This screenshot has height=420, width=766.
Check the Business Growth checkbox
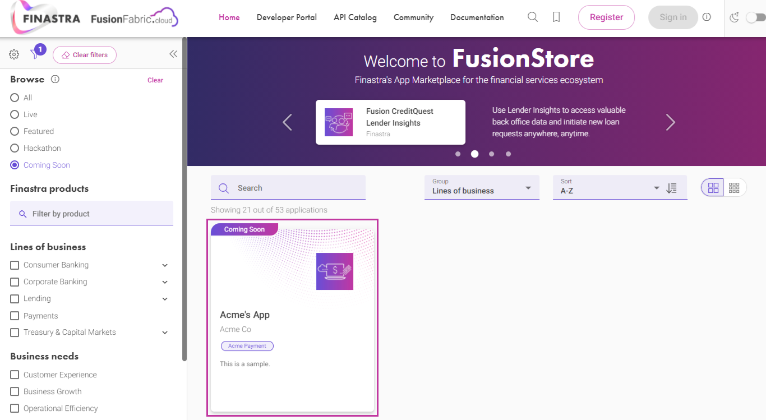(15, 391)
